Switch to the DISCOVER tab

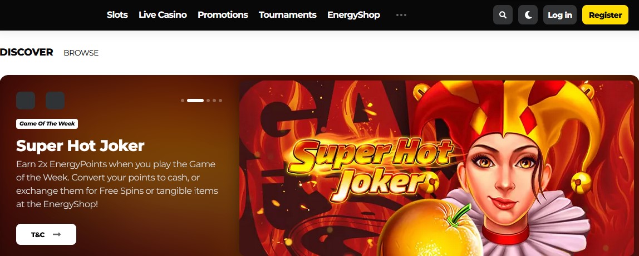(x=27, y=52)
